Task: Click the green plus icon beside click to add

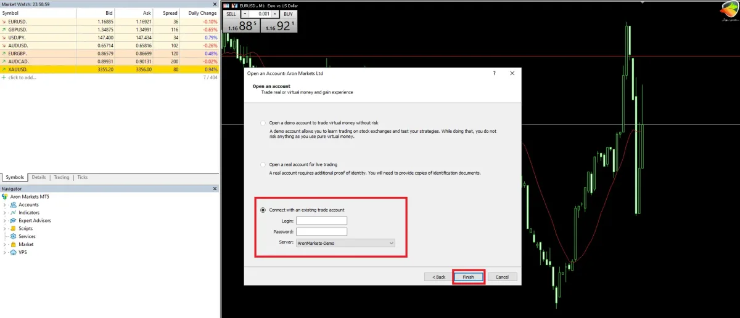Action: tap(4, 78)
